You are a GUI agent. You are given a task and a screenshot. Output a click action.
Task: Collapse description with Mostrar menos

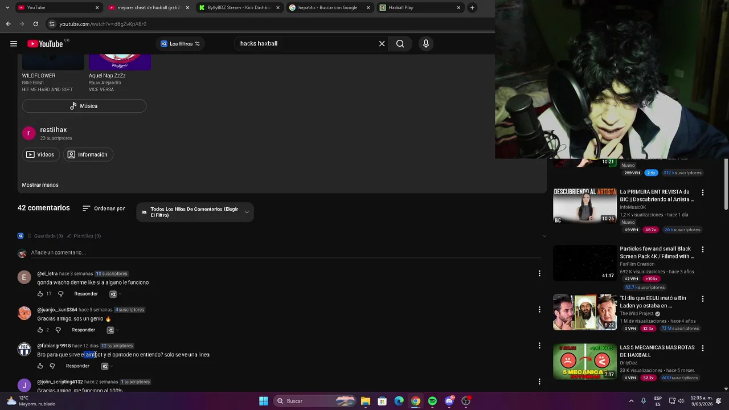(x=40, y=185)
